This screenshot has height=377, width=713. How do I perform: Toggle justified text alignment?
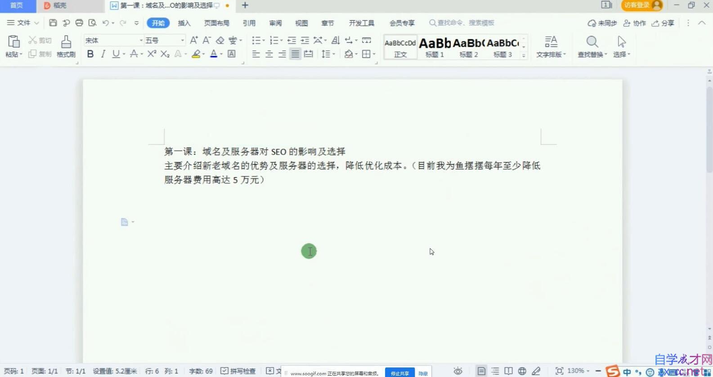tap(295, 54)
